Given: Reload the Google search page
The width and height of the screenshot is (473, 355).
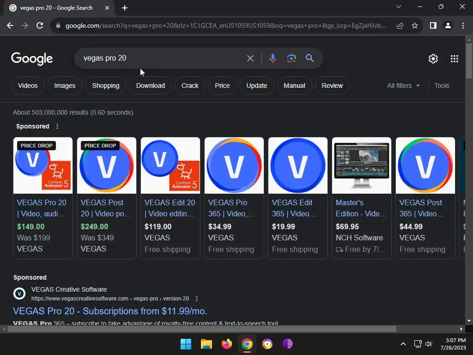Looking at the screenshot, I should pos(40,26).
